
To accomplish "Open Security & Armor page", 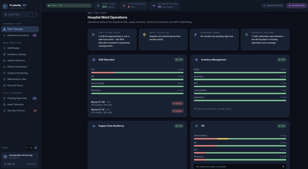I will coord(20,110).
